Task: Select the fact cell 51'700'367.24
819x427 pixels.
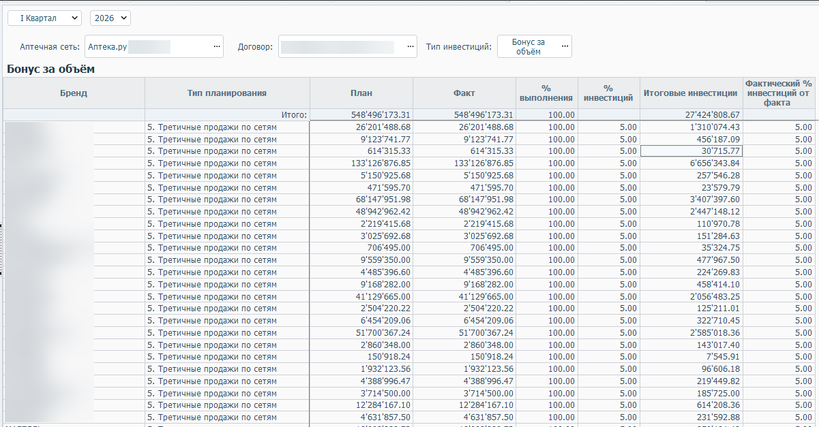Action: [x=464, y=333]
